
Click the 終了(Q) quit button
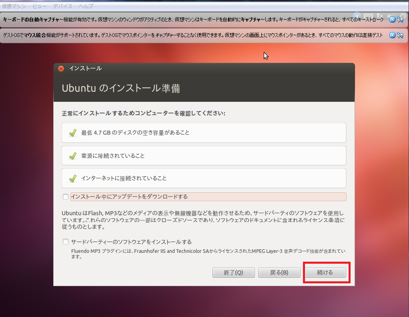[x=233, y=273]
